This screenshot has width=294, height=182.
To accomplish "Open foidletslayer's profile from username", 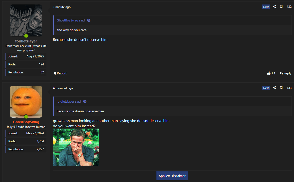I will point(26,41).
